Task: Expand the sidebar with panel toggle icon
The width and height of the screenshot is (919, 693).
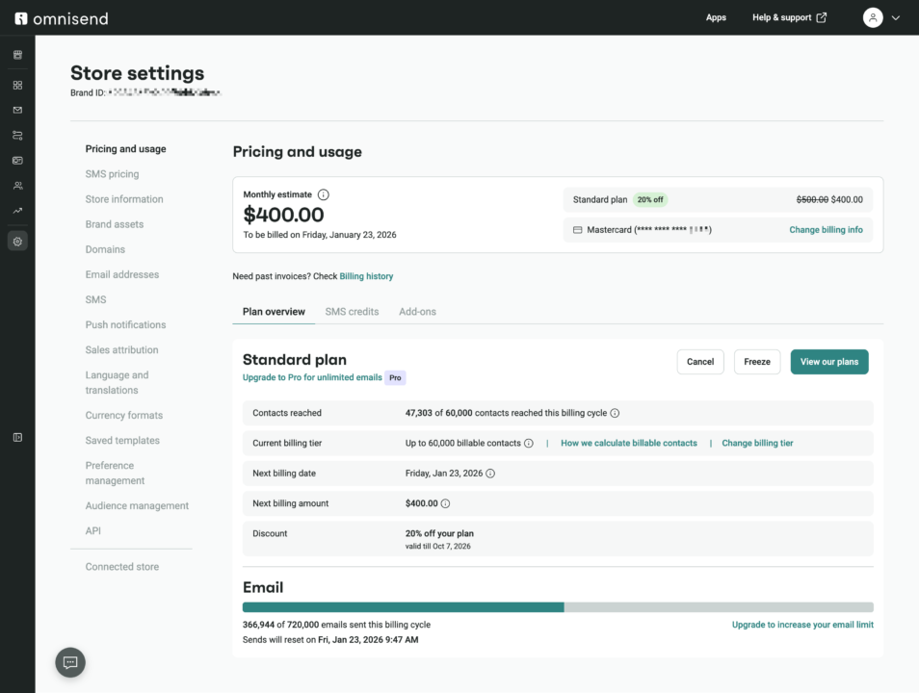Action: (17, 437)
